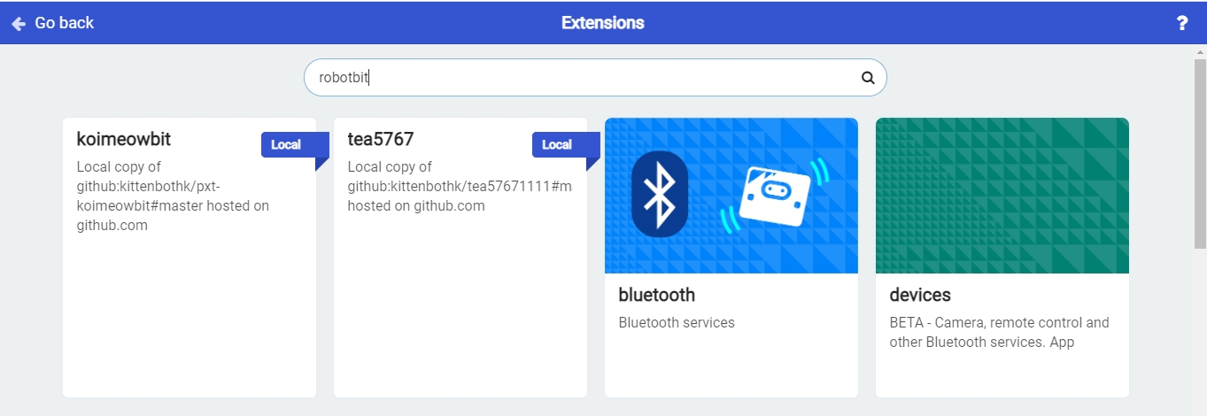Select the green devices card image
The image size is (1207, 416).
pyautogui.click(x=1002, y=196)
